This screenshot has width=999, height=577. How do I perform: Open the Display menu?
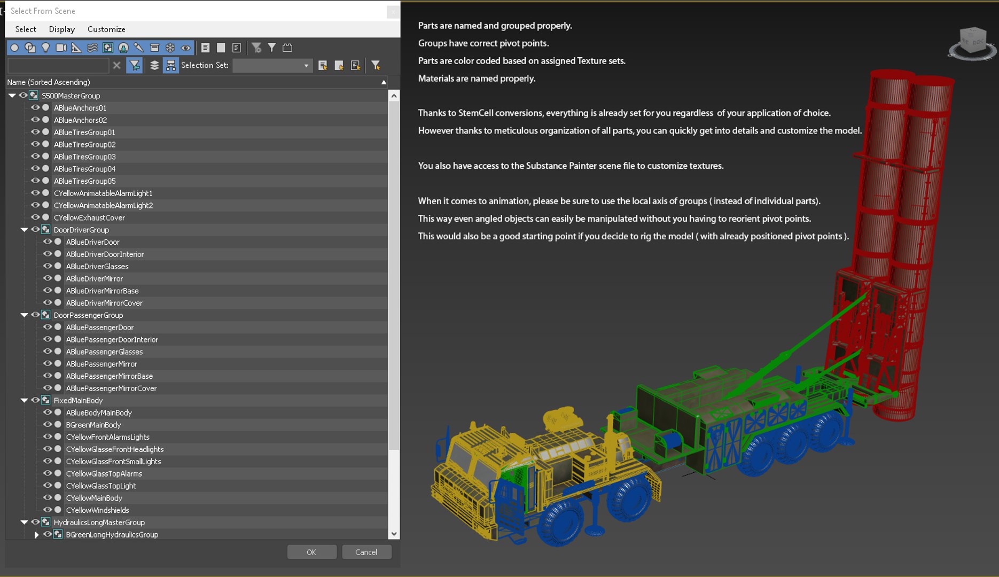point(62,29)
